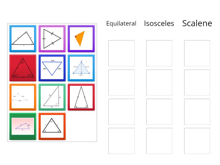The width and height of the screenshot is (220, 165).
Task: Select the red tile showing 60 degree angles
Action: point(23,68)
